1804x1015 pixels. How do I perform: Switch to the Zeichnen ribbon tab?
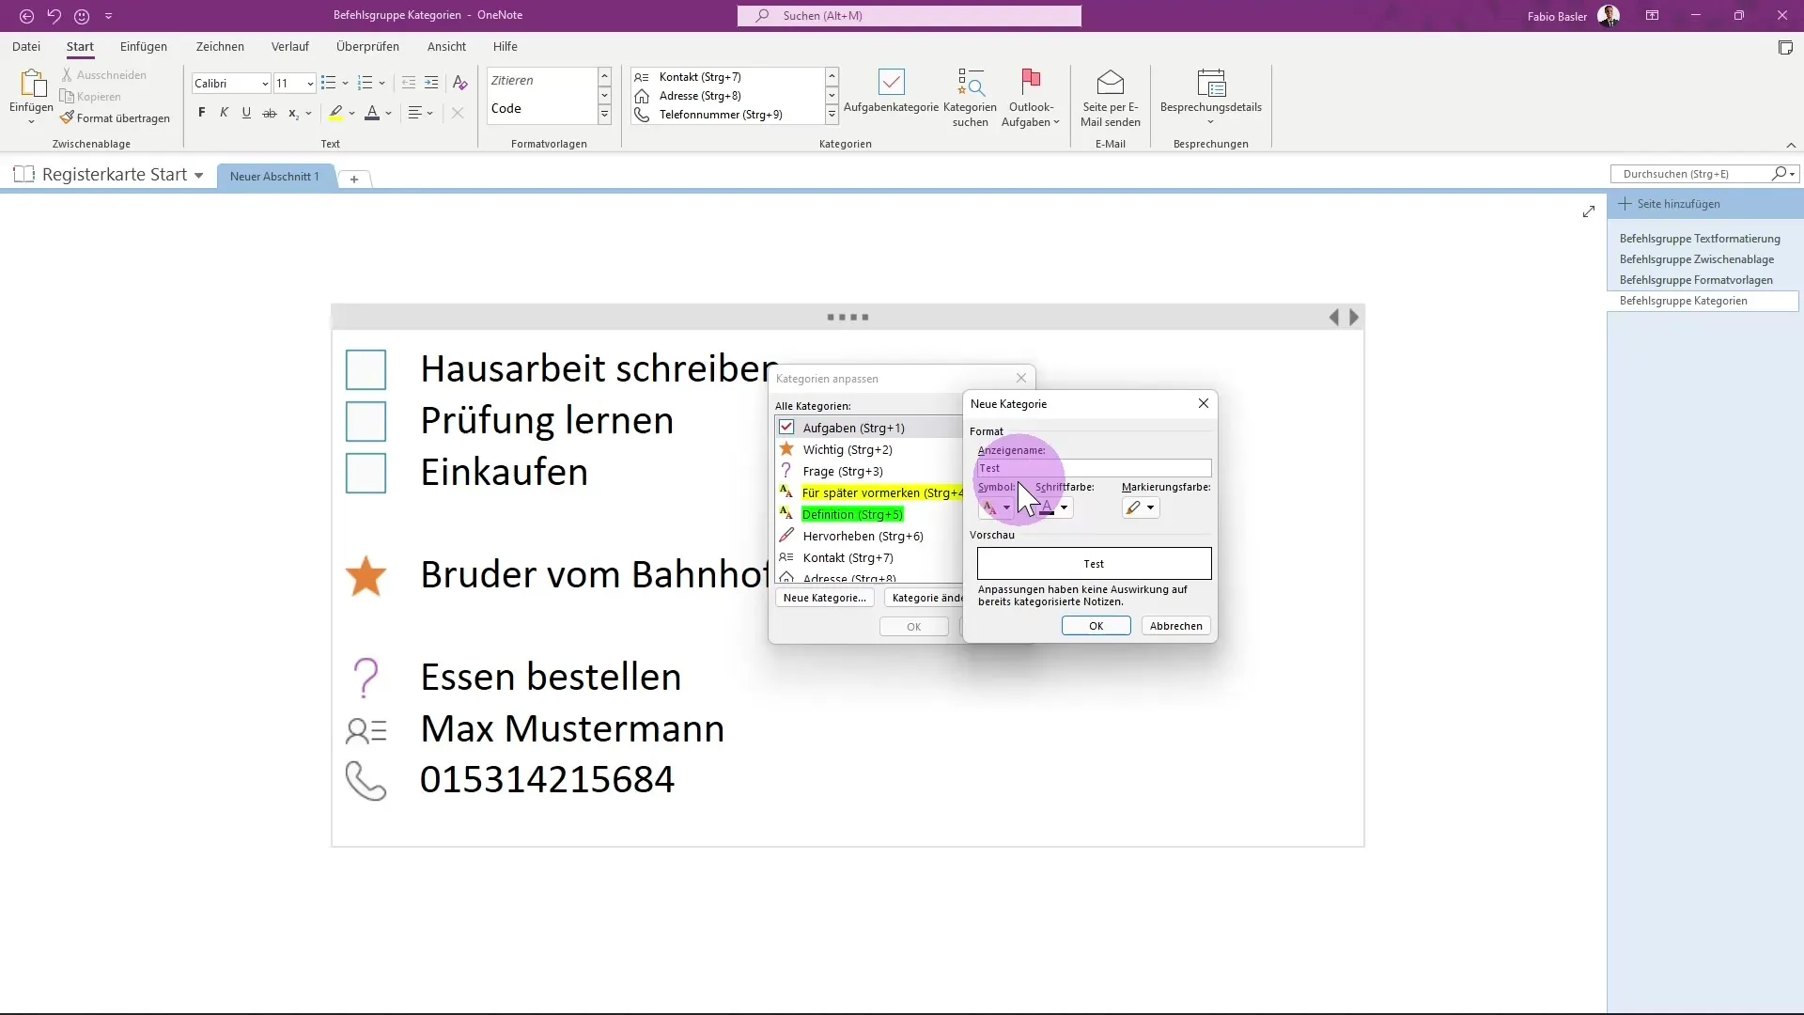point(220,46)
